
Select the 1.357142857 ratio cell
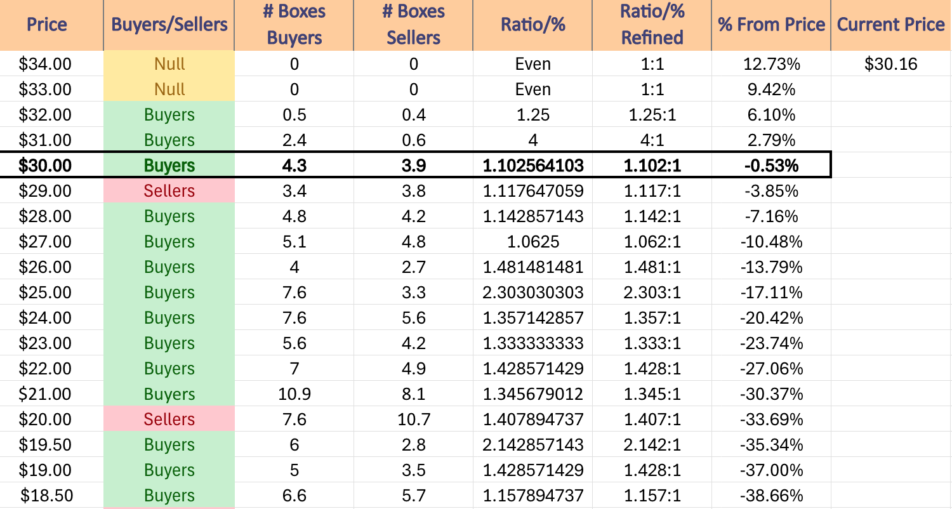point(532,317)
